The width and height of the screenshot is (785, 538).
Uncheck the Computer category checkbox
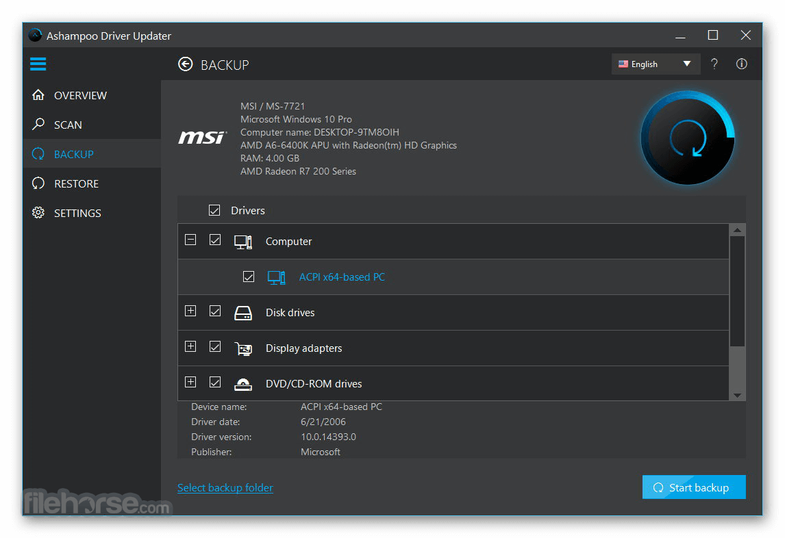tap(215, 240)
